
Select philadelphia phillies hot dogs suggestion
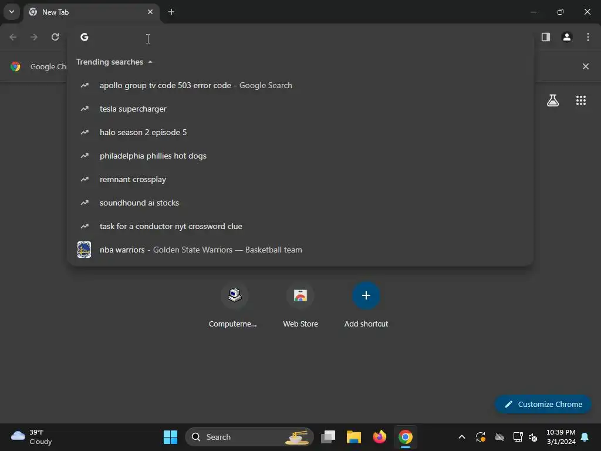coord(300,156)
